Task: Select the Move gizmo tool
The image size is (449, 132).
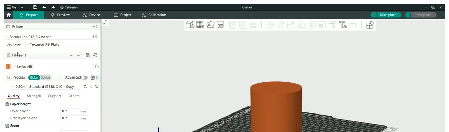Action: 270,25
